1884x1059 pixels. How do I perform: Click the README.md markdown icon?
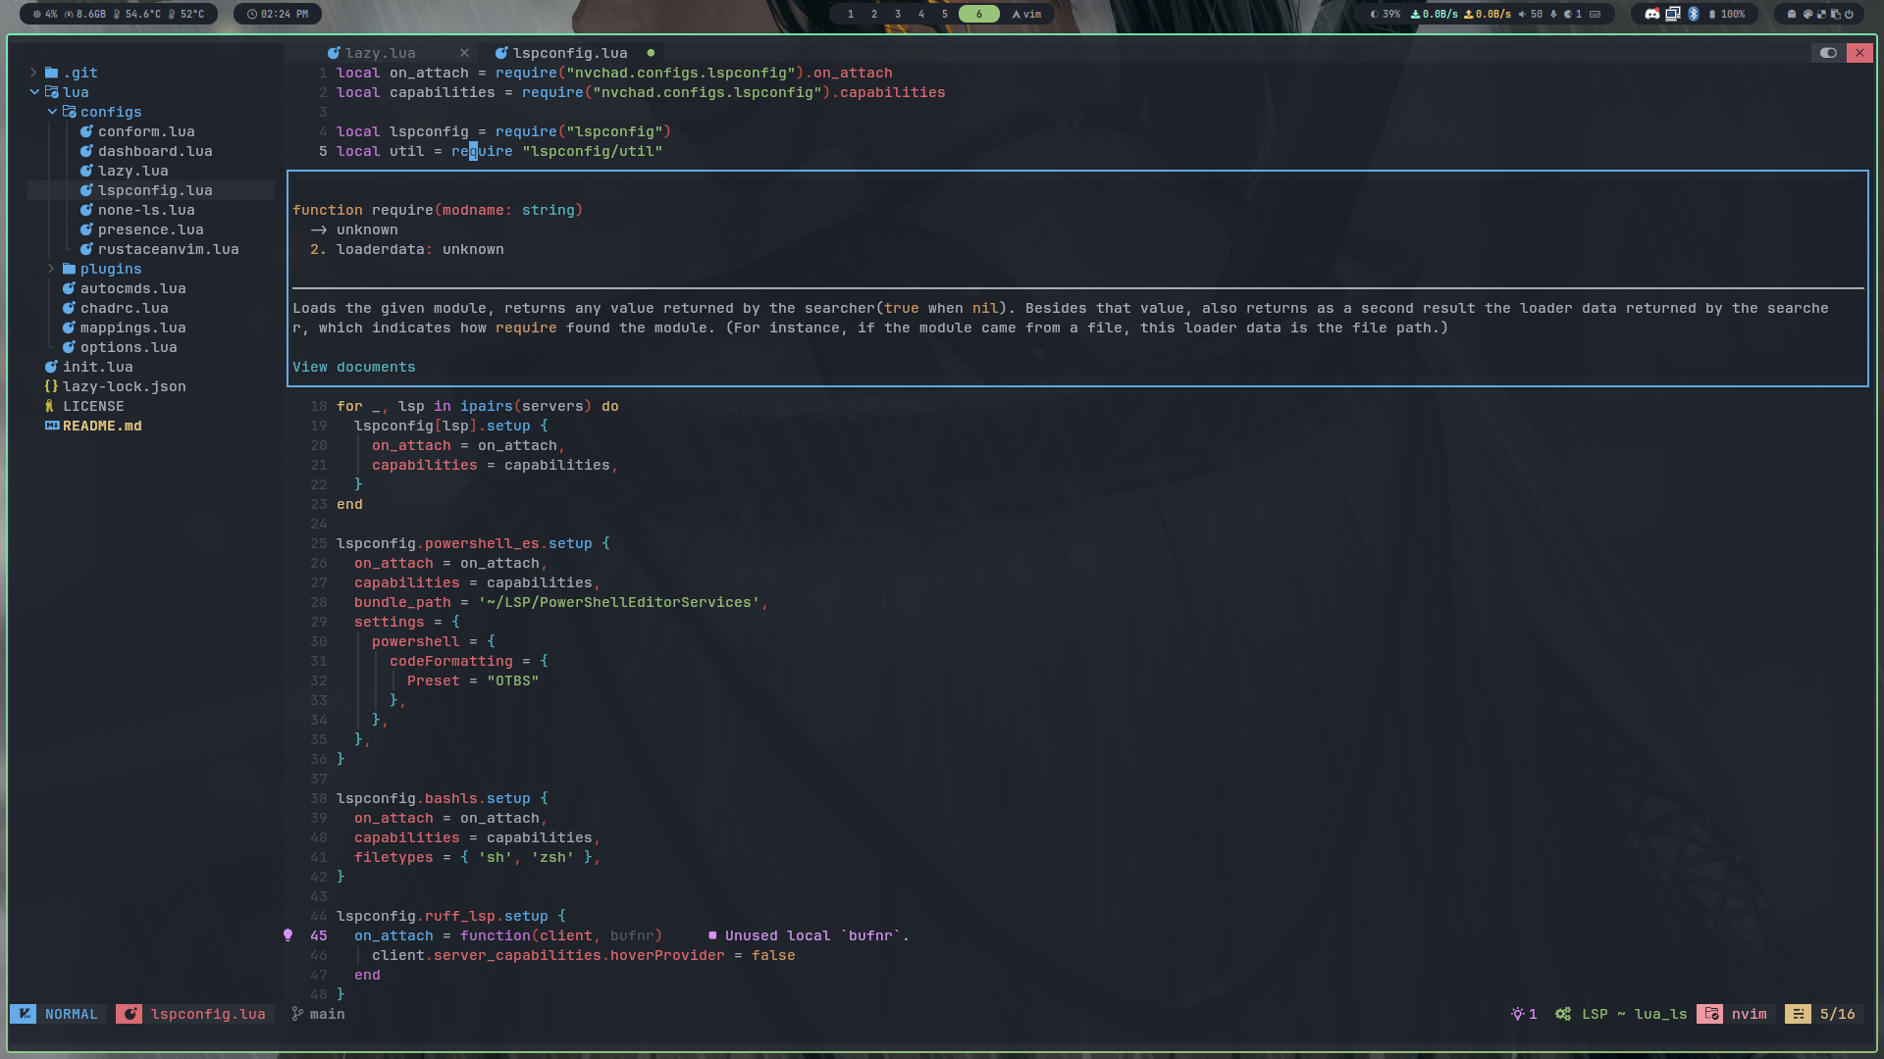tap(52, 426)
